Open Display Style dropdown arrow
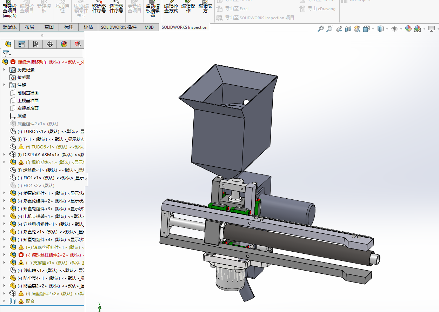The width and height of the screenshot is (439, 312). pos(387,29)
